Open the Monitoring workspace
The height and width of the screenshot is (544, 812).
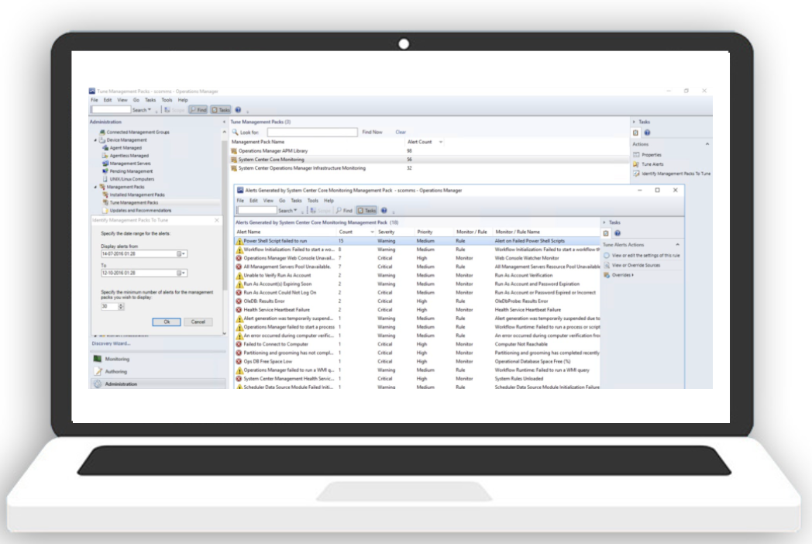158,359
